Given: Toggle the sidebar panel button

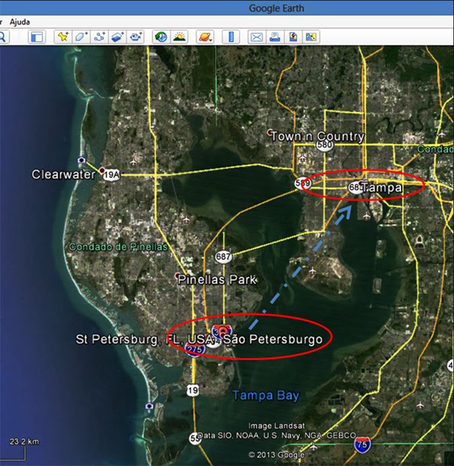Looking at the screenshot, I should [x=37, y=37].
